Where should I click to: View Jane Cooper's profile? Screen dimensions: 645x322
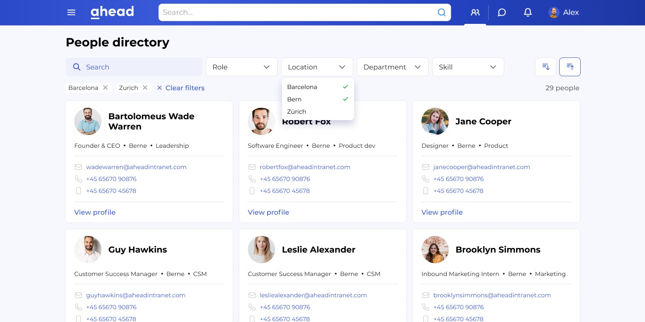pyautogui.click(x=442, y=212)
